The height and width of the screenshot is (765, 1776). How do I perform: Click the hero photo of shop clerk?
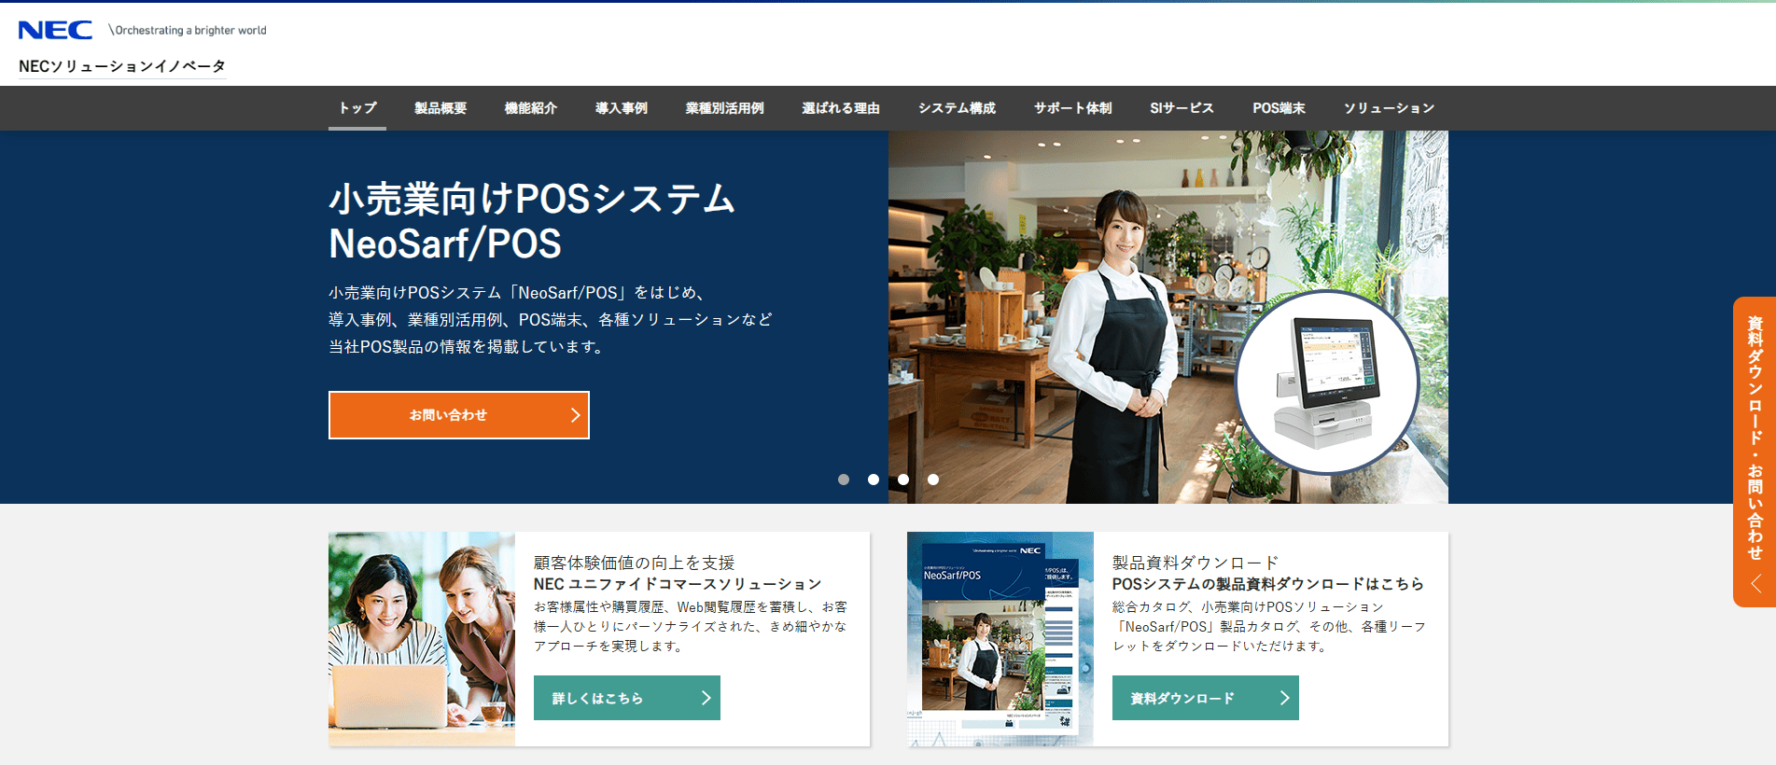pyautogui.click(x=1168, y=317)
